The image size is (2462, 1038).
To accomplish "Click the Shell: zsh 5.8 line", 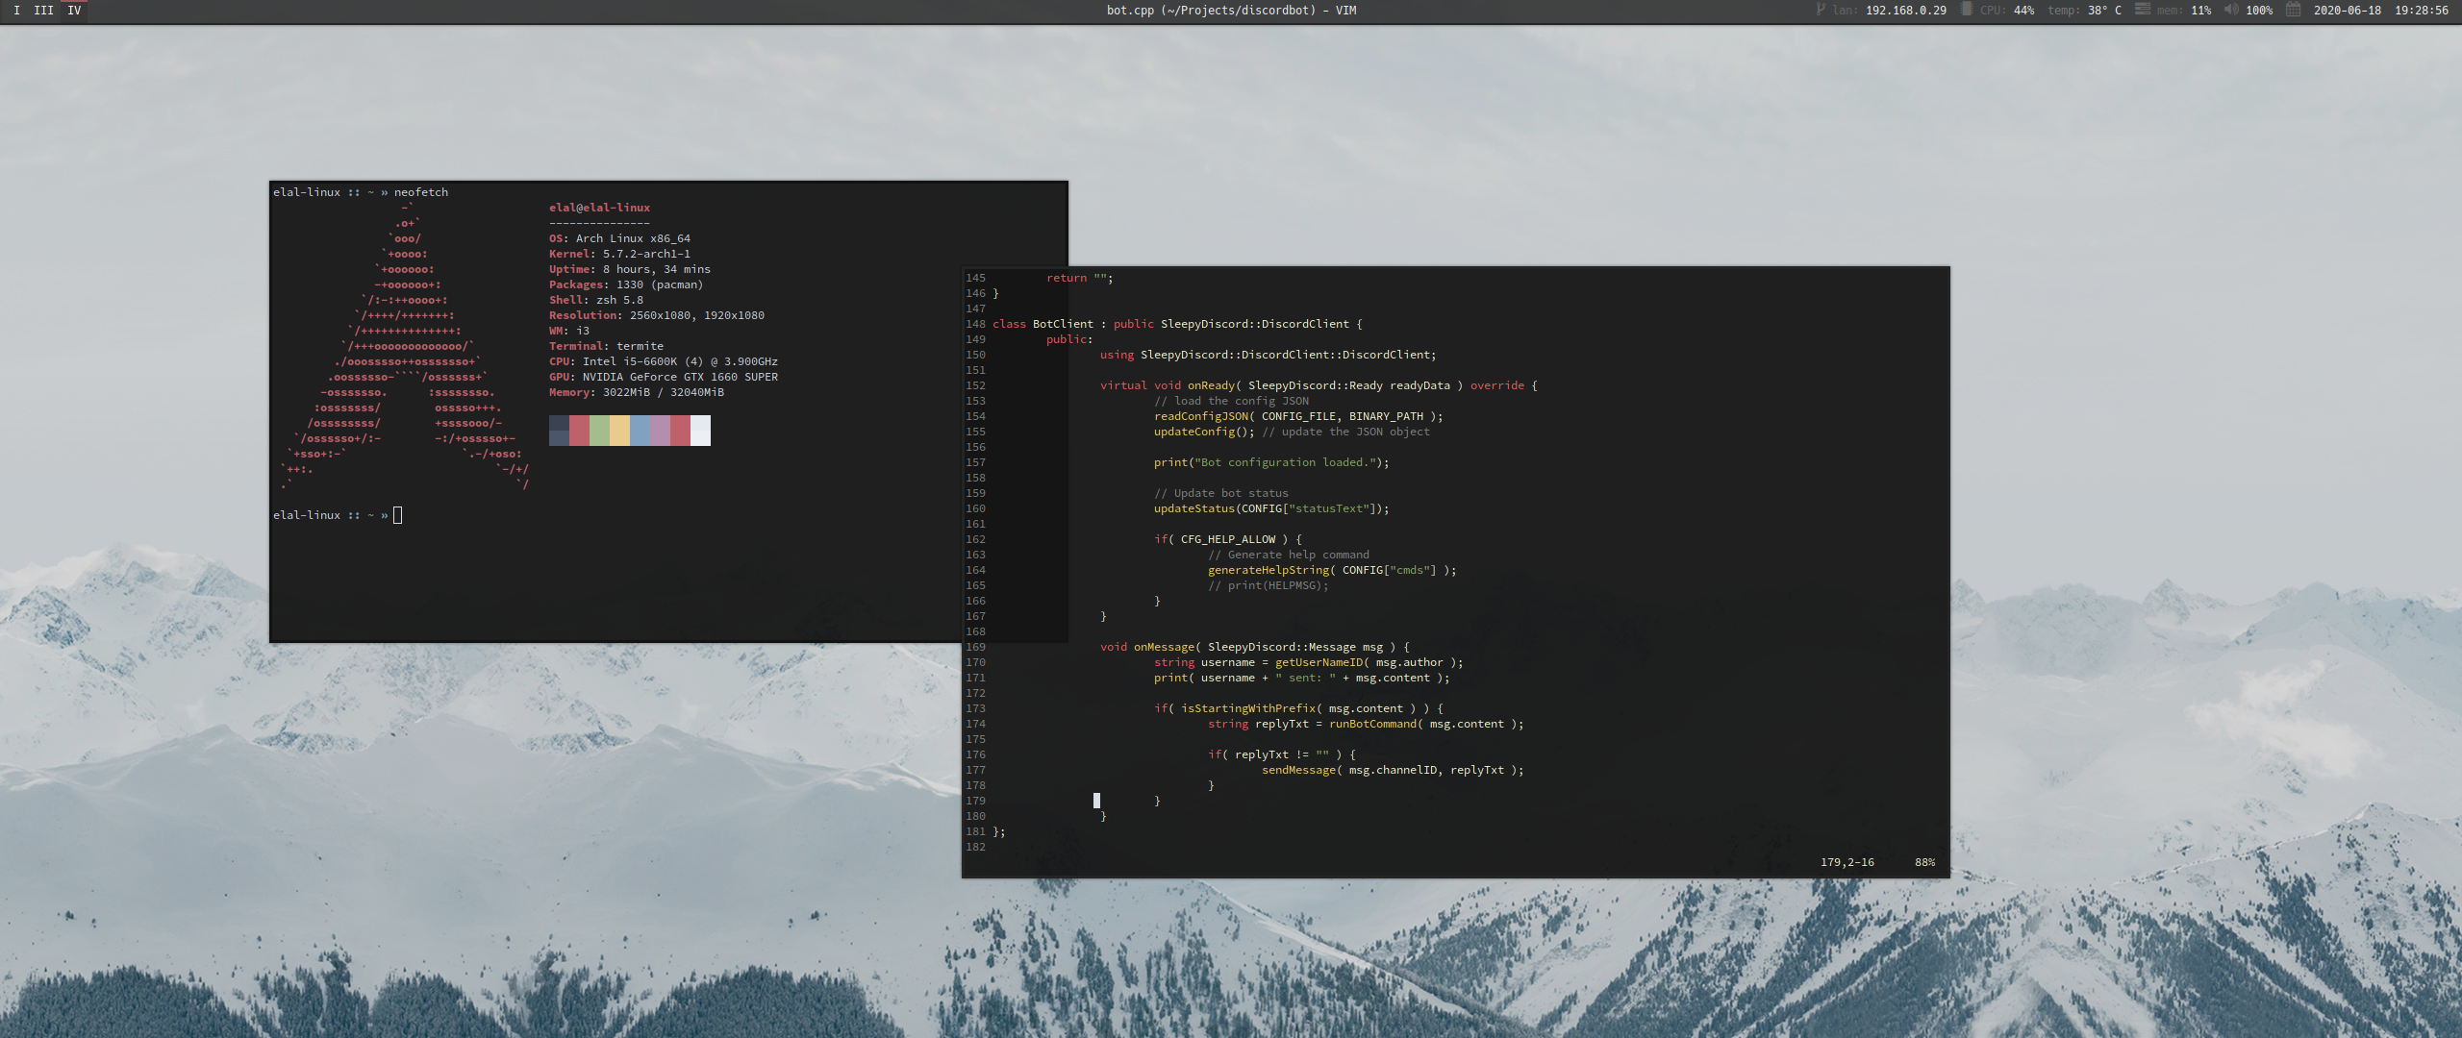I will [x=596, y=300].
